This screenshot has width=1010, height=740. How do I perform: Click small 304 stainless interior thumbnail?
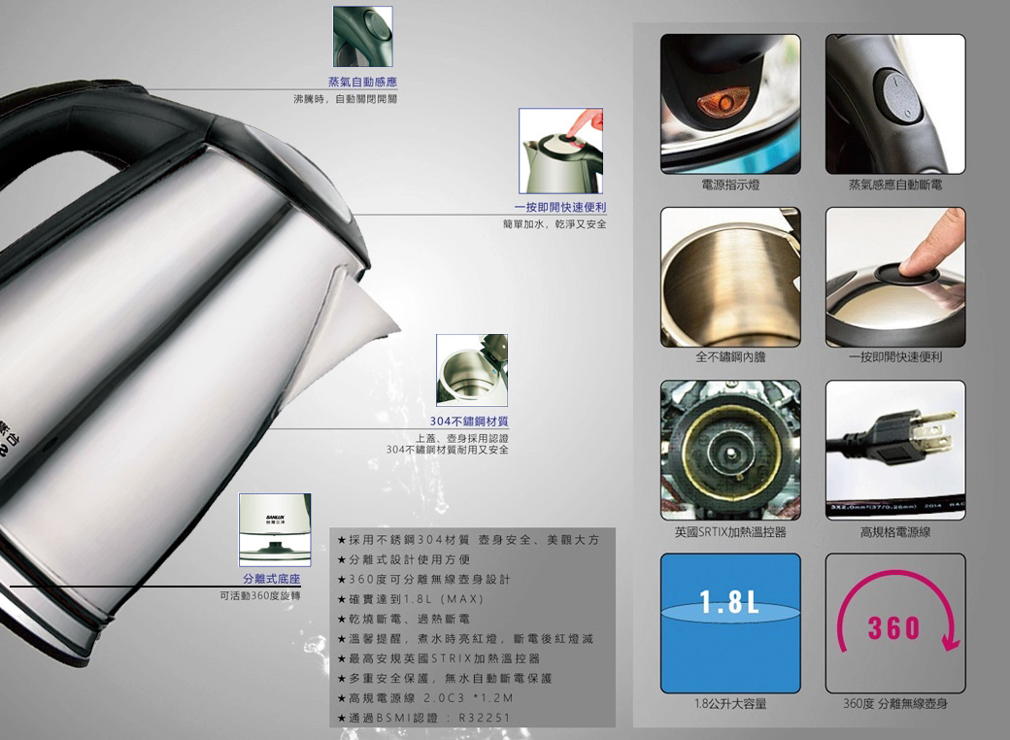point(471,370)
